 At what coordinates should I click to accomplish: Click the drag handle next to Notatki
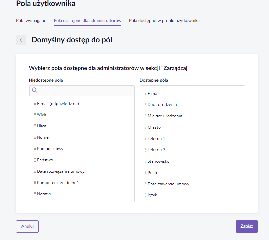pos(35,194)
